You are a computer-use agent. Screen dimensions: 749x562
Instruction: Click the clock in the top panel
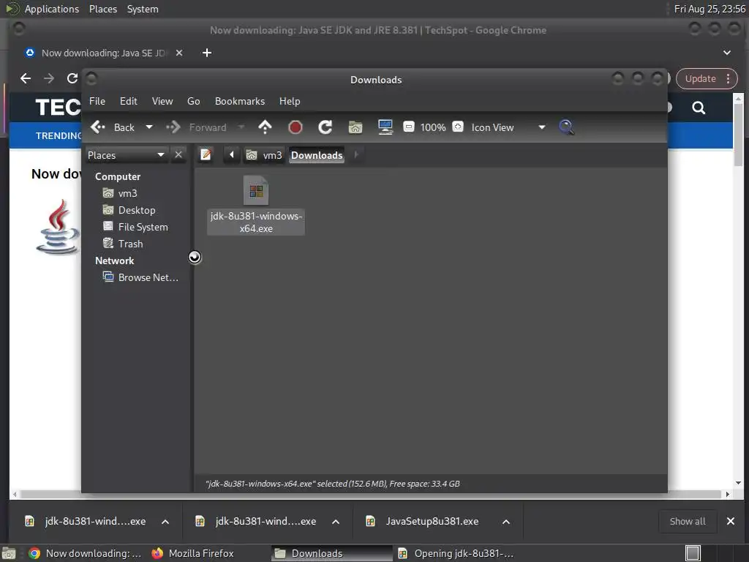710,9
